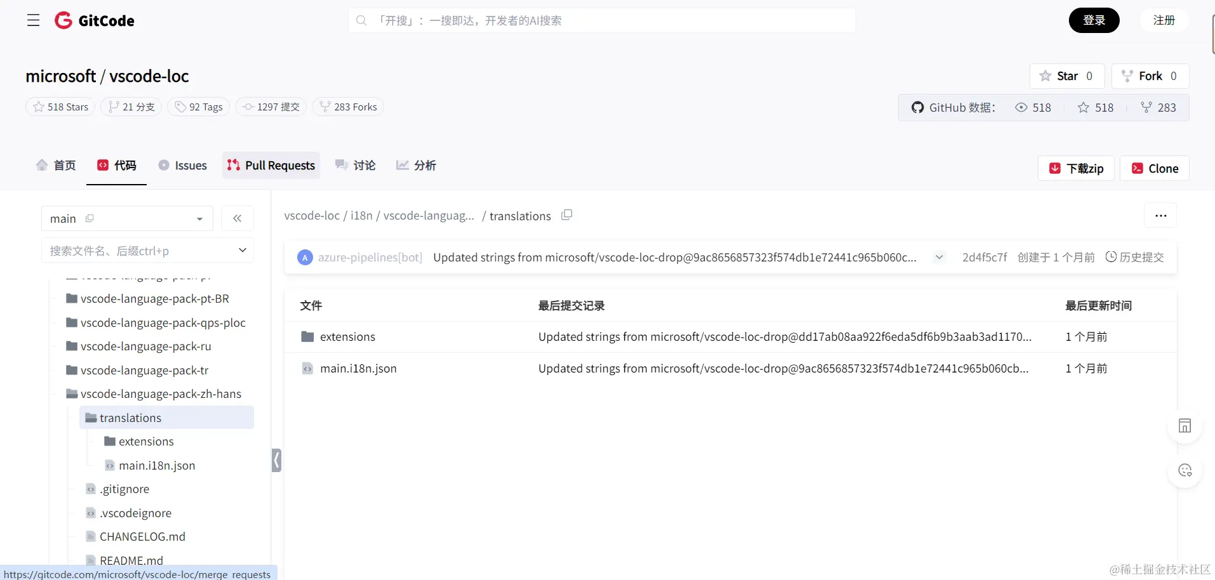Viewport: 1215px width, 580px height.
Task: Click the GitHub forks count 283
Action: point(1158,108)
